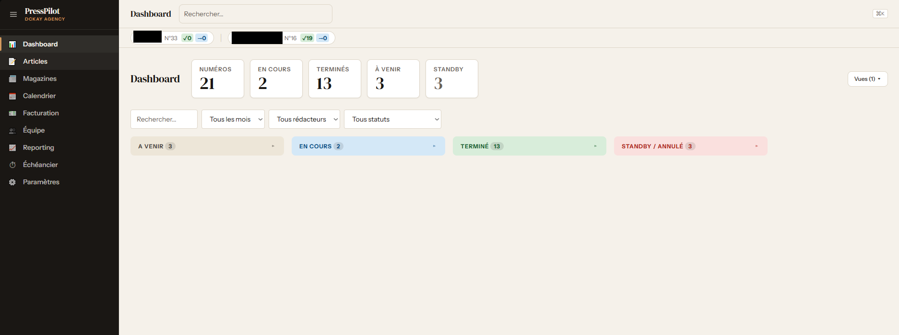The height and width of the screenshot is (335, 899).
Task: Click the green ✓19 badge
Action: pos(307,38)
